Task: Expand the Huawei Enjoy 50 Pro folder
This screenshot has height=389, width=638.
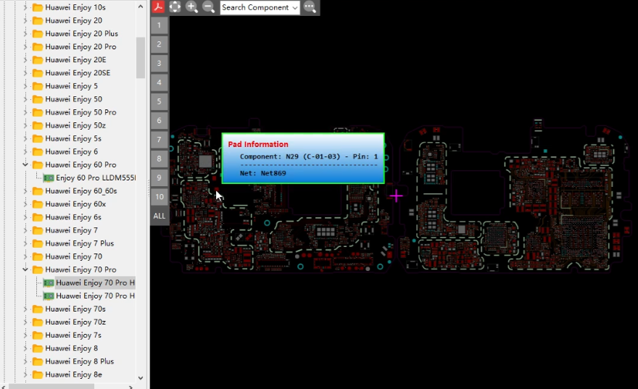Action: tap(25, 112)
